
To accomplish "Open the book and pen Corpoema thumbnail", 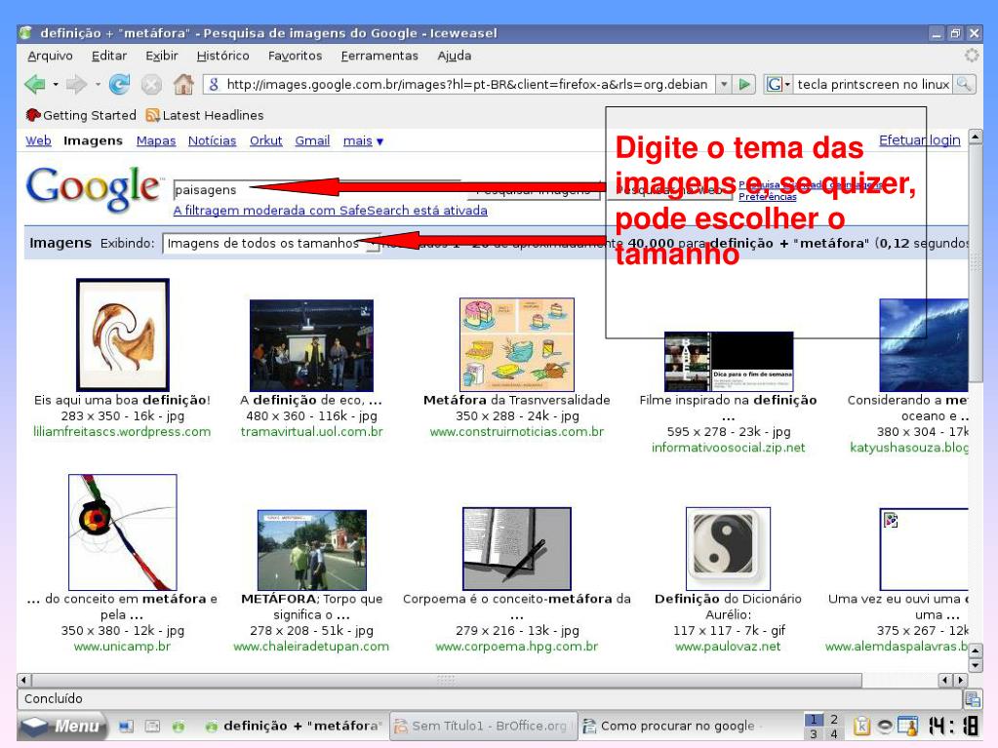I will [517, 549].
